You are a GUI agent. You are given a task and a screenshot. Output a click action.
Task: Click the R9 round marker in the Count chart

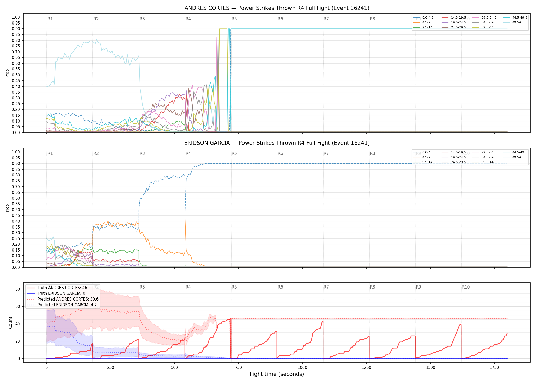coord(418,287)
